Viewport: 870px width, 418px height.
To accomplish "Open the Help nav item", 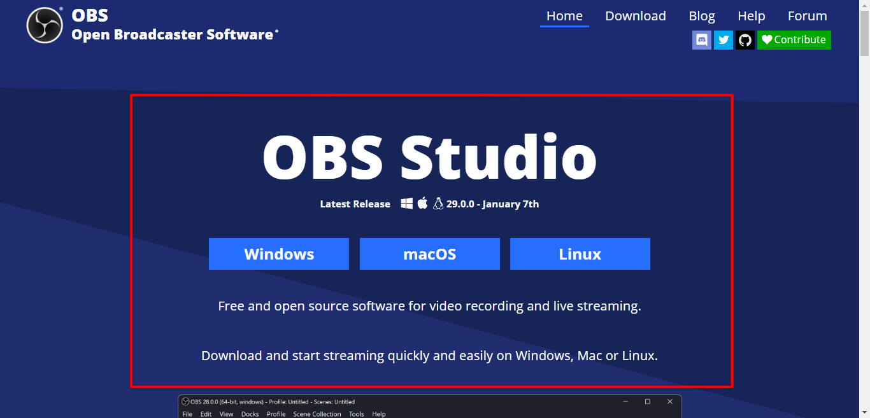I will pos(752,16).
